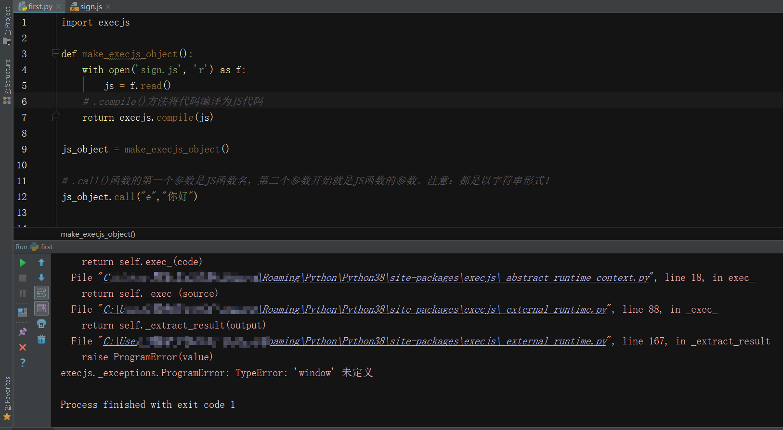Click 'js_object = make_execjs_object()' on line 9
Screen dimensions: 783x430
pos(145,149)
